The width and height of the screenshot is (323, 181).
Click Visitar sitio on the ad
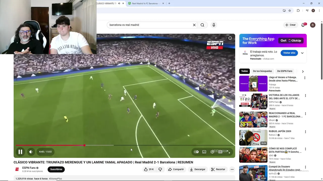point(289,53)
